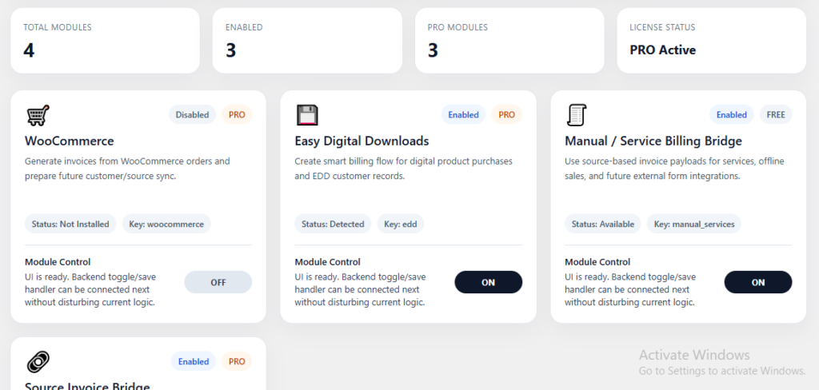This screenshot has height=390, width=819.
Task: Toggle the Manual Service Billing Bridge ON switch
Action: click(758, 282)
